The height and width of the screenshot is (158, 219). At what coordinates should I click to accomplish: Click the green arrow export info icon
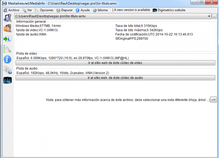[x=7, y=39]
